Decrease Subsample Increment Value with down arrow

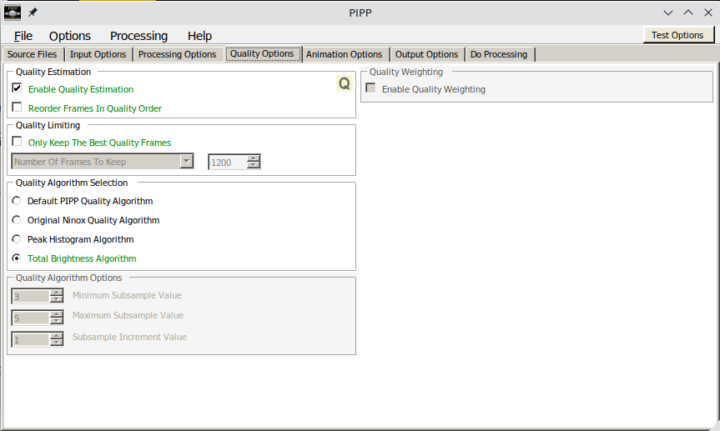tap(57, 343)
